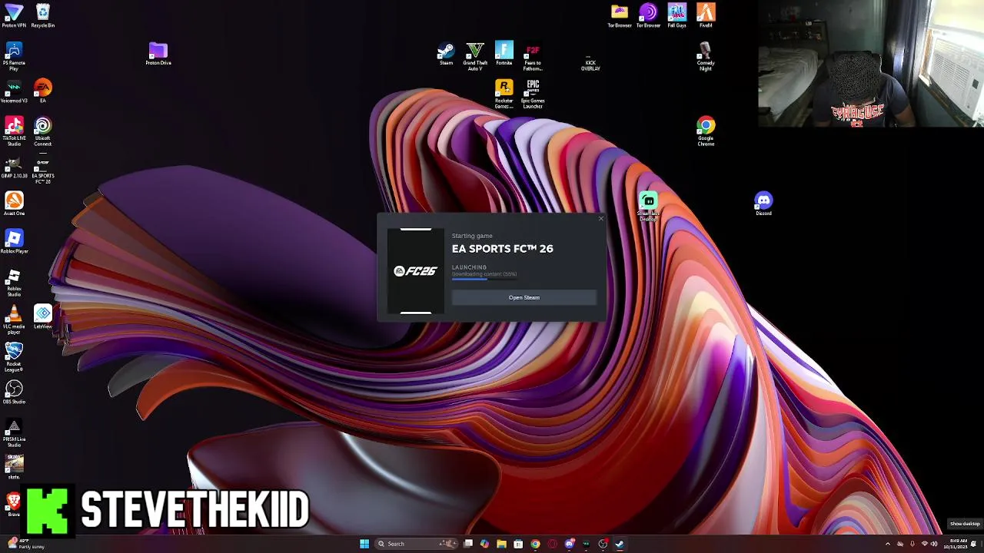This screenshot has width=984, height=553.
Task: Open Google Chrome desktop shortcut
Action: pos(706,131)
